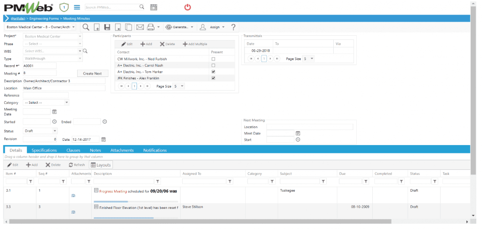
Task: Click Add in Participants toolbar
Action: tap(146, 44)
